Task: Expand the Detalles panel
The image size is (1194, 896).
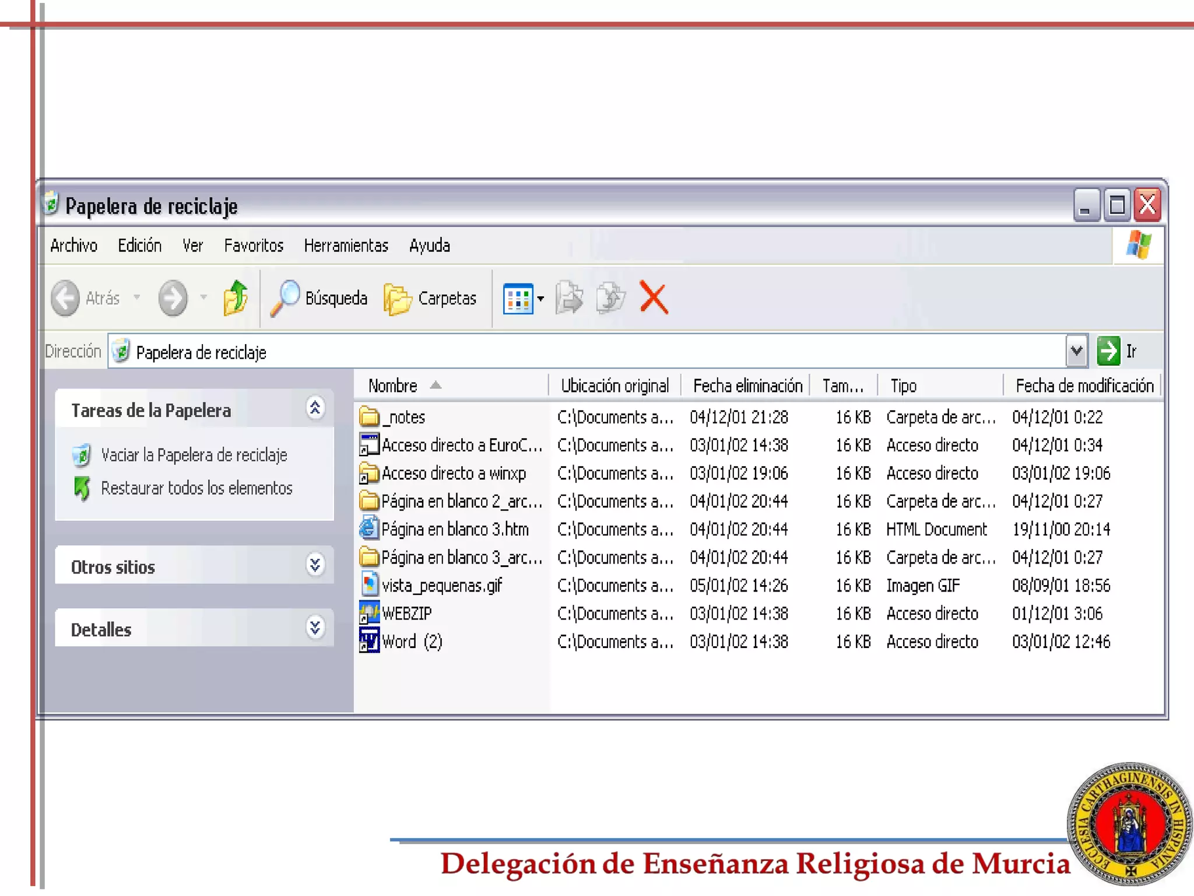Action: click(315, 628)
